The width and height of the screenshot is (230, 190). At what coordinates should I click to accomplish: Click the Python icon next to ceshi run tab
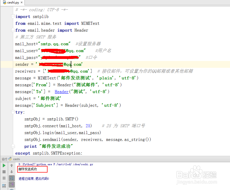10,159
